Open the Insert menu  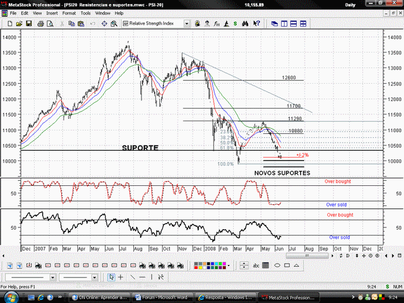(x=52, y=13)
